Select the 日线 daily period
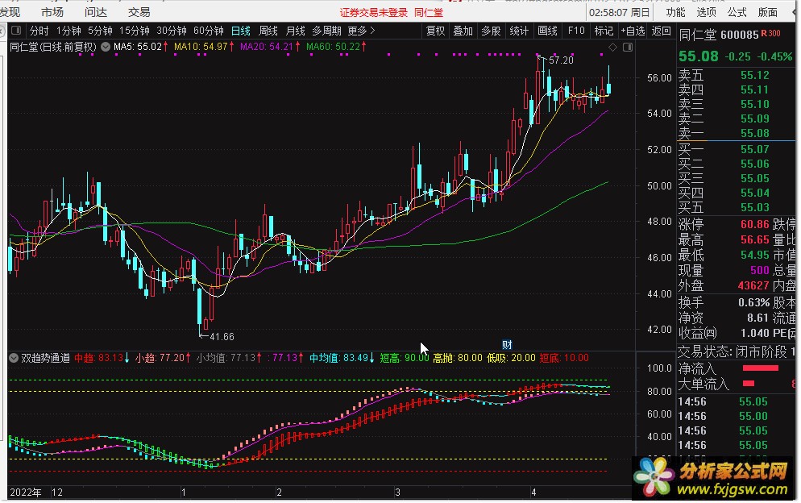This screenshot has width=801, height=503. (241, 31)
